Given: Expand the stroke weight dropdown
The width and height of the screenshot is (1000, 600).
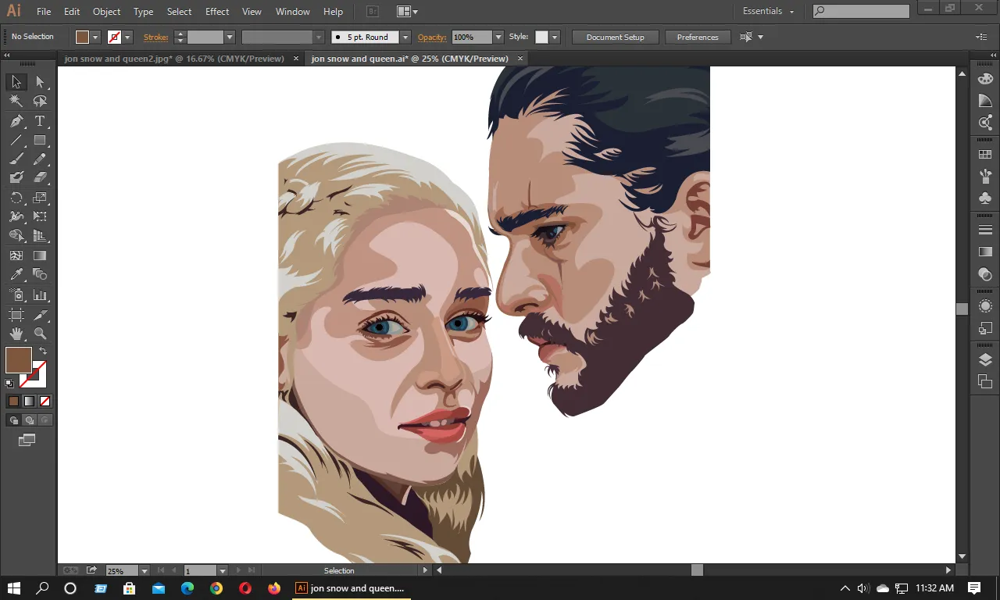Looking at the screenshot, I should coord(230,37).
